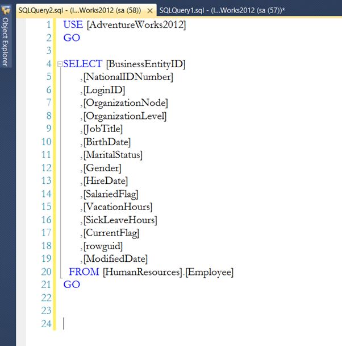Click [Employee] table name
The height and width of the screenshot is (346, 342).
209,272
